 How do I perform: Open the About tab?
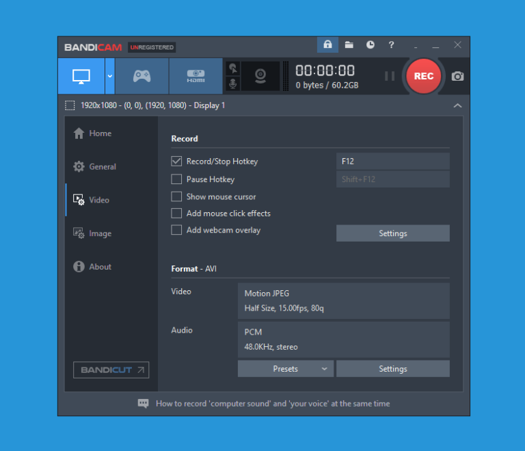[112, 267]
